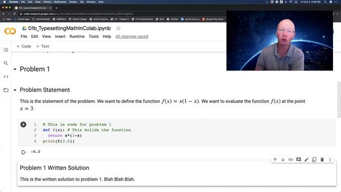Open the Colab File menu
This screenshot has width=341, height=192.
point(23,36)
